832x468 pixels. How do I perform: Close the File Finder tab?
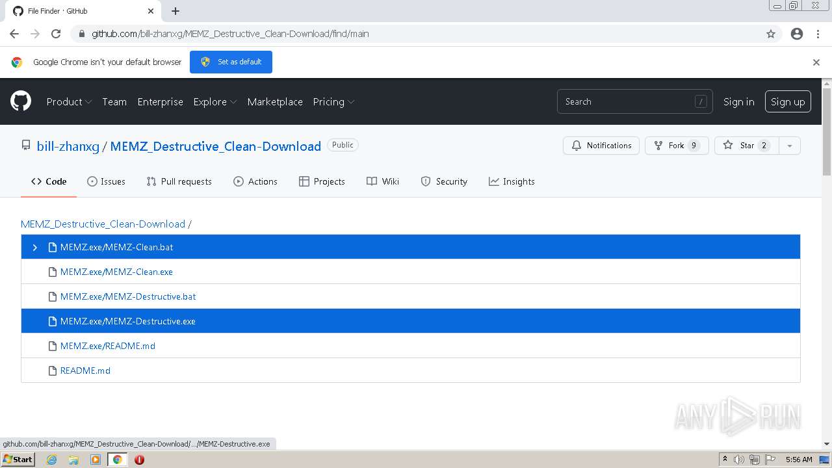pyautogui.click(x=151, y=11)
